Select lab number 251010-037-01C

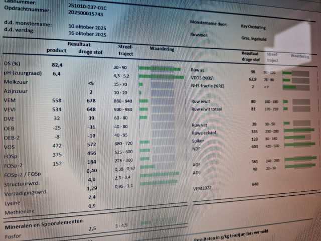coord(87,7)
